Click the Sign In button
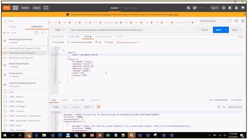 [x=215, y=8]
